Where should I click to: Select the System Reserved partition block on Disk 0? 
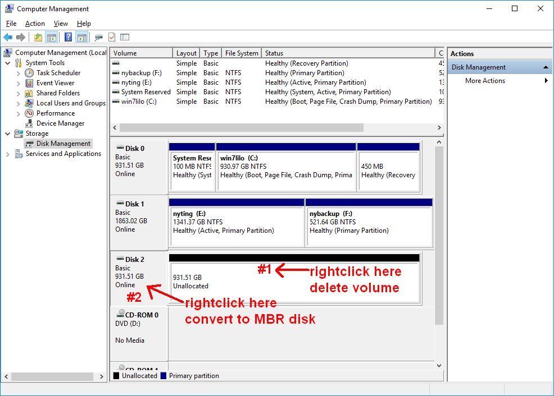point(192,167)
